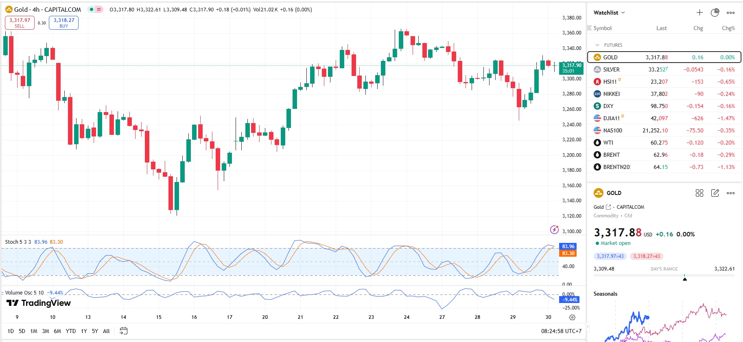Click the Day's Range marker on the slider
Image resolution: width=743 pixels, height=342 pixels.
coord(685,278)
